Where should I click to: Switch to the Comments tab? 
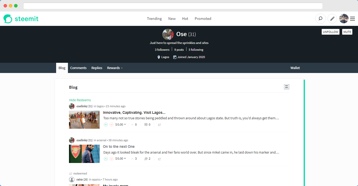(78, 68)
